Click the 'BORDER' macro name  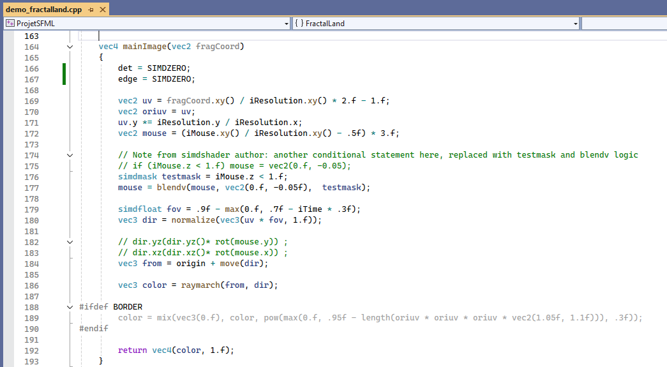click(128, 306)
